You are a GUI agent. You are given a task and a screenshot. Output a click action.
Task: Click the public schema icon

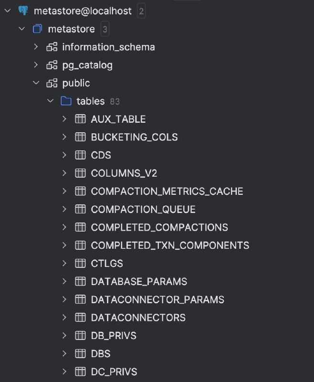52,83
